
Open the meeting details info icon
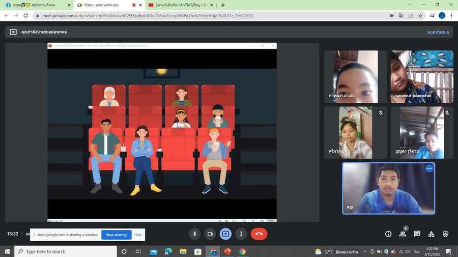pyautogui.click(x=388, y=234)
